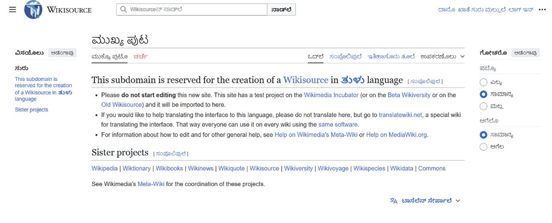Screen dimensions: 552x223
Task: Open the Wiktionary sister project link
Action: 137,168
